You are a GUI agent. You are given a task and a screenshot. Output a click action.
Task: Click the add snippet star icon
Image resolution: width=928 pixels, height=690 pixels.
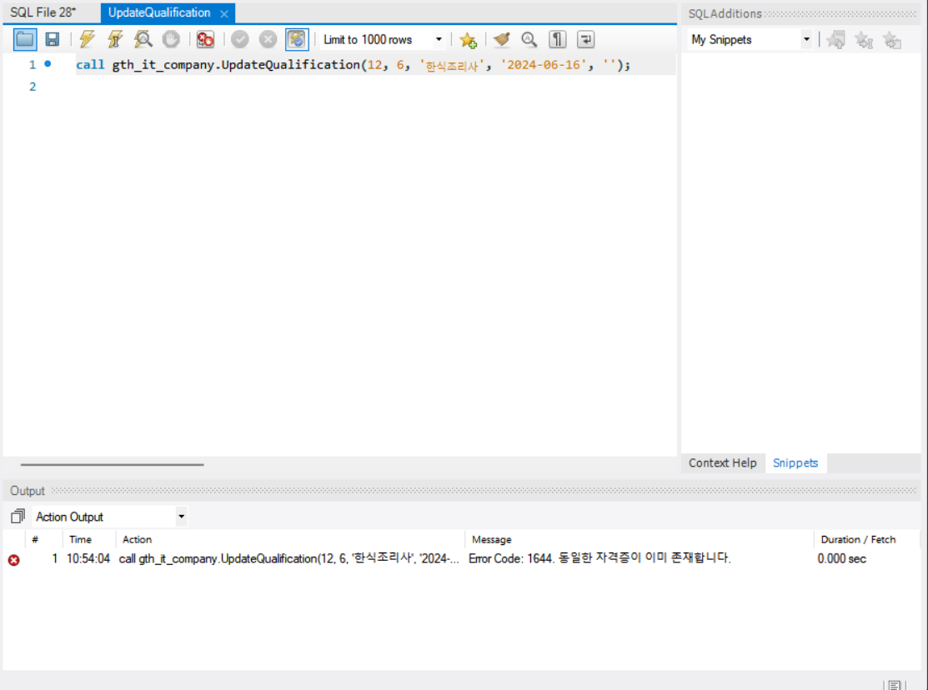[891, 40]
